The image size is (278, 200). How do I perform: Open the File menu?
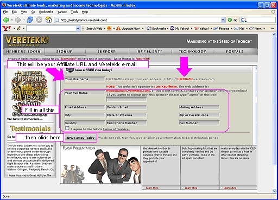(5, 12)
